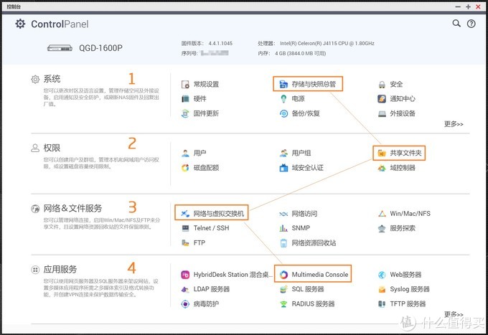Screen dimensions: 488x335
Task: Select the firmware version 4.4.1.1045 text
Action: (x=220, y=43)
